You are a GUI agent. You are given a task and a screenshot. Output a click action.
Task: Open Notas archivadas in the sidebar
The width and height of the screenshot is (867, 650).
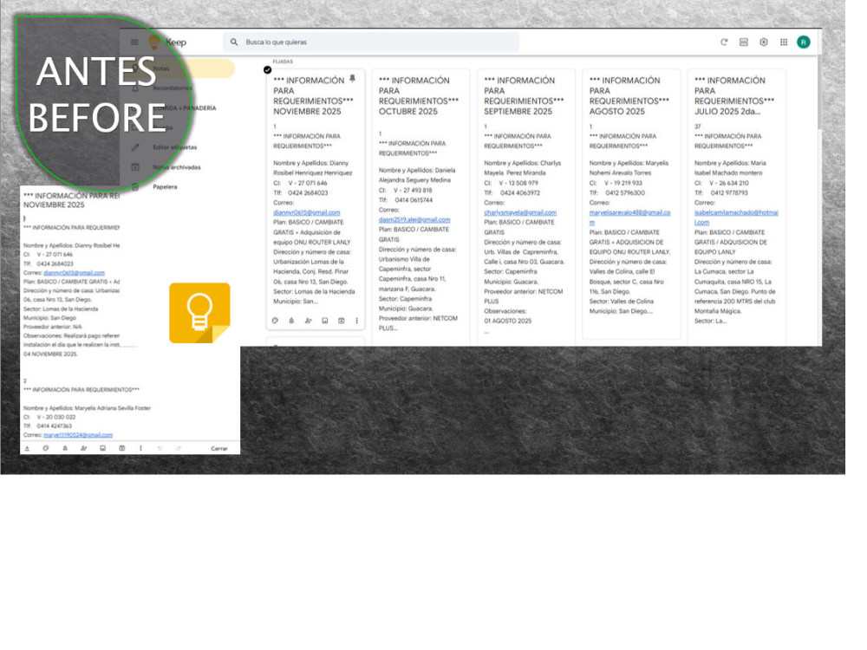[177, 167]
